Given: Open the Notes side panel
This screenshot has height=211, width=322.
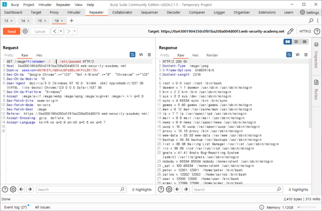Looking at the screenshot, I should (316, 90).
